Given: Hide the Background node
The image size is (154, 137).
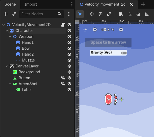Looking at the screenshot, I should [69, 72].
